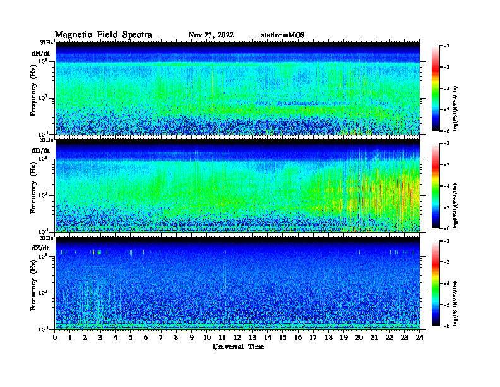Click hour tick label '19' on the time axis
This screenshot has width=500, height=387.
pos(343,338)
